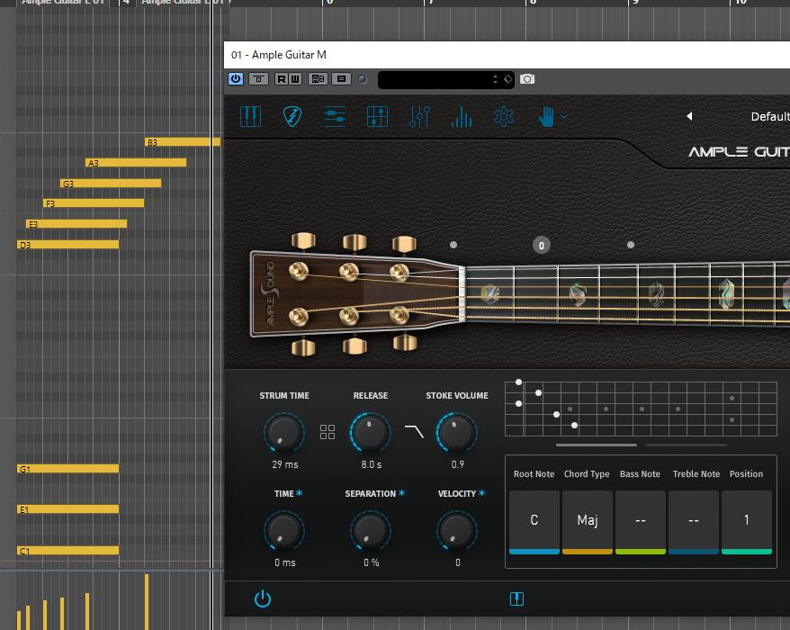The height and width of the screenshot is (630, 790).
Task: Toggle plugin bypass power button in header
Action: 235,78
